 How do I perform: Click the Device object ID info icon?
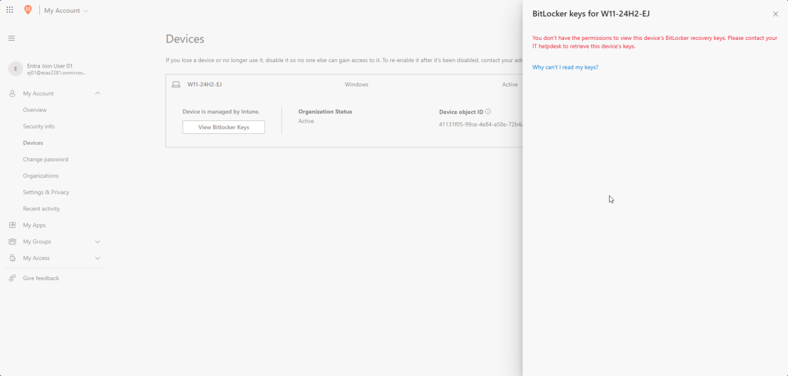click(488, 112)
